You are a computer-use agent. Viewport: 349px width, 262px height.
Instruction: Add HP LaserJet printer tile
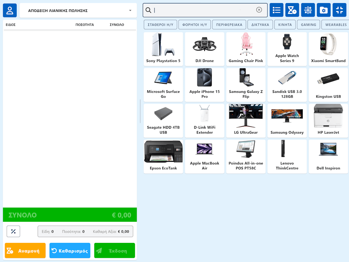click(x=328, y=121)
